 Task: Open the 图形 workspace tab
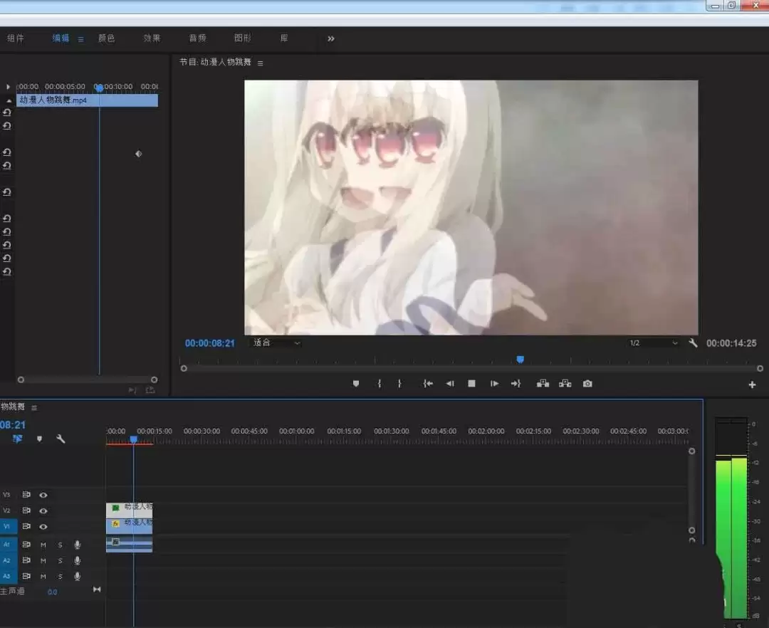pos(243,38)
